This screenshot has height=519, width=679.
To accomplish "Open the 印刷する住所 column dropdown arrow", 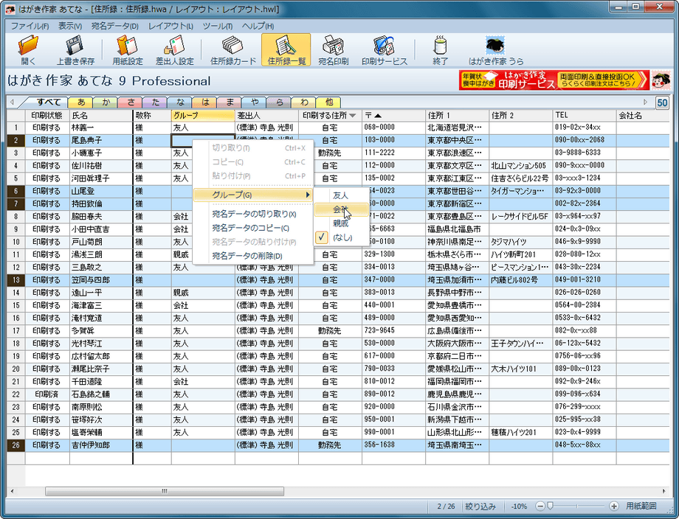I will [353, 116].
